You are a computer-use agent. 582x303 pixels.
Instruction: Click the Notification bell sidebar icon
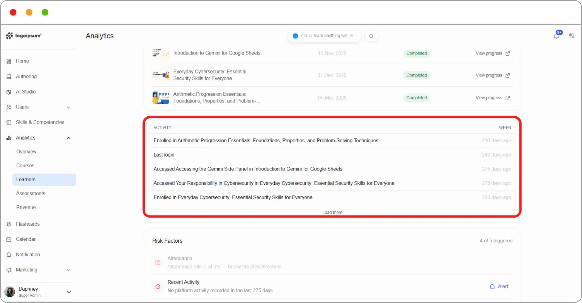(9, 255)
